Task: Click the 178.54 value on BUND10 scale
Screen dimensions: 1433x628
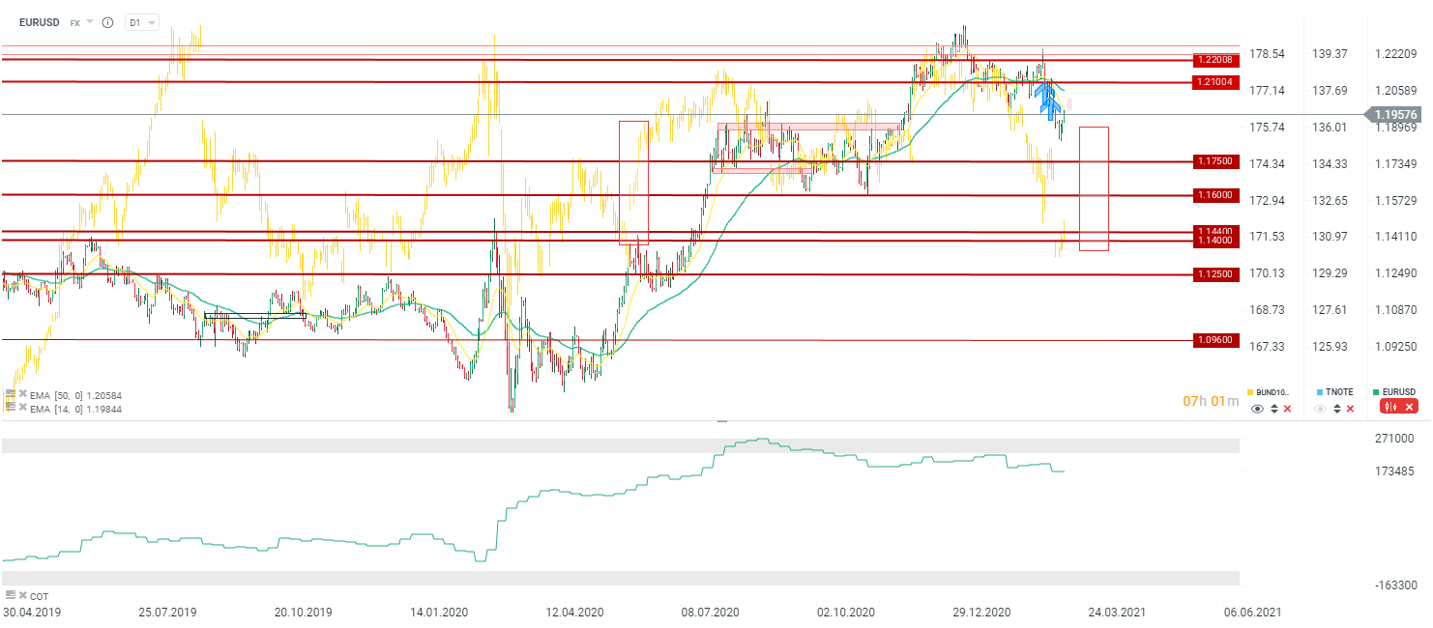Action: 1267,54
